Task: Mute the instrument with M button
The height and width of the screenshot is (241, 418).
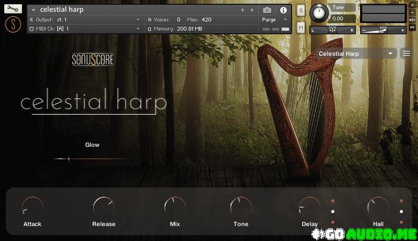Action: pos(301,27)
